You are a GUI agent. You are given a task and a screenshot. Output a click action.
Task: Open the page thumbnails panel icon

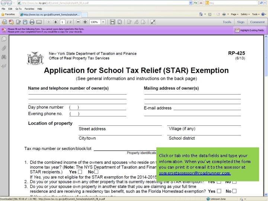[4, 39]
